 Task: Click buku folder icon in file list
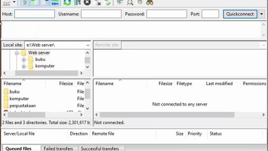6,91
